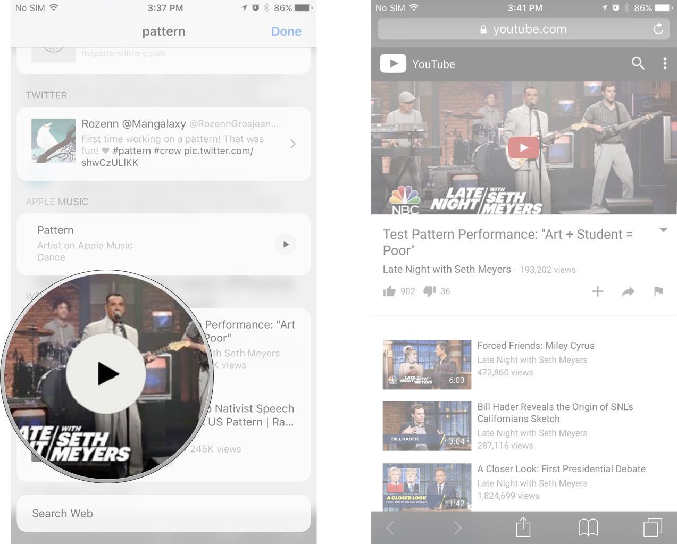
Task: Tap the Search Web button
Action: [164, 513]
